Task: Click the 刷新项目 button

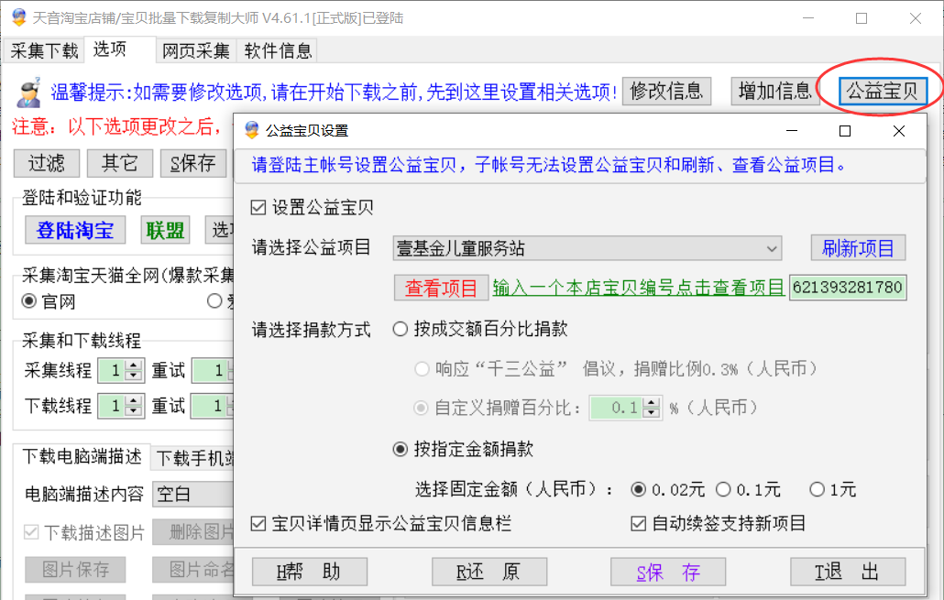Action: pyautogui.click(x=857, y=248)
